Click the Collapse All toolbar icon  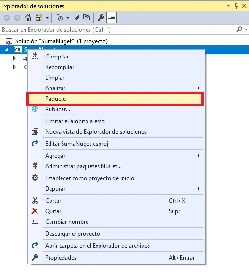(76, 18)
